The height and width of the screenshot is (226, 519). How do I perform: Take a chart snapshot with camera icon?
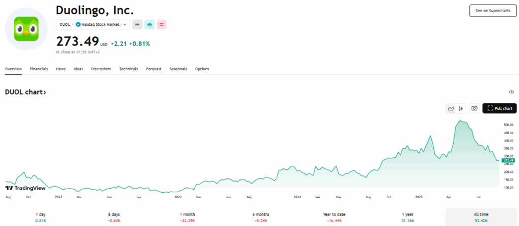[474, 108]
